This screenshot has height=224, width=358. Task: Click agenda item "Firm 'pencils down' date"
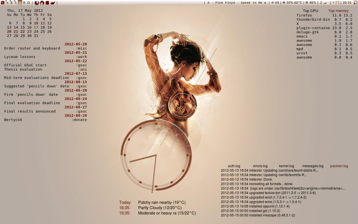coord(31,94)
